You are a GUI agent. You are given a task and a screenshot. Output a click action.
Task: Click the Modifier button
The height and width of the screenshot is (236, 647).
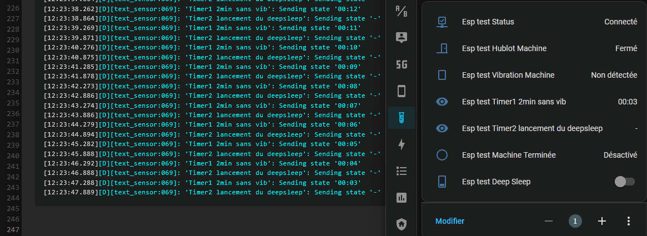tap(450, 221)
